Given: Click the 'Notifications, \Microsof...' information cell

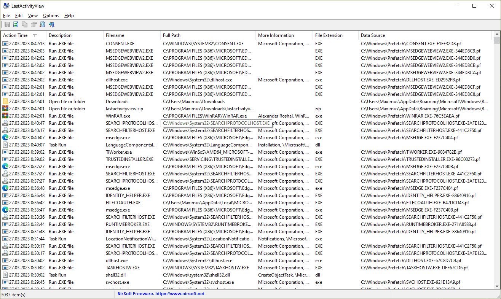Looking at the screenshot, I should pos(284,239).
